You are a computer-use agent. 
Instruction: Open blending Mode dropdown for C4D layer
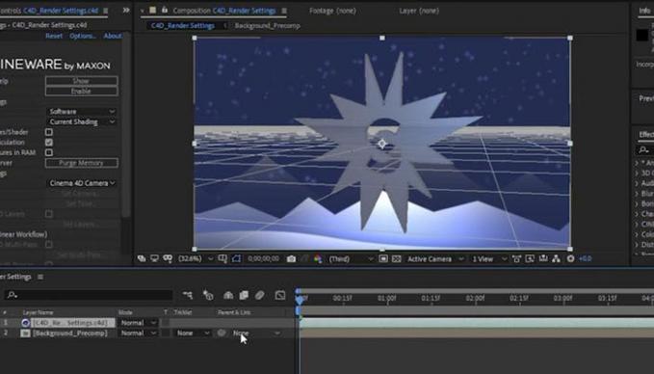click(x=139, y=323)
